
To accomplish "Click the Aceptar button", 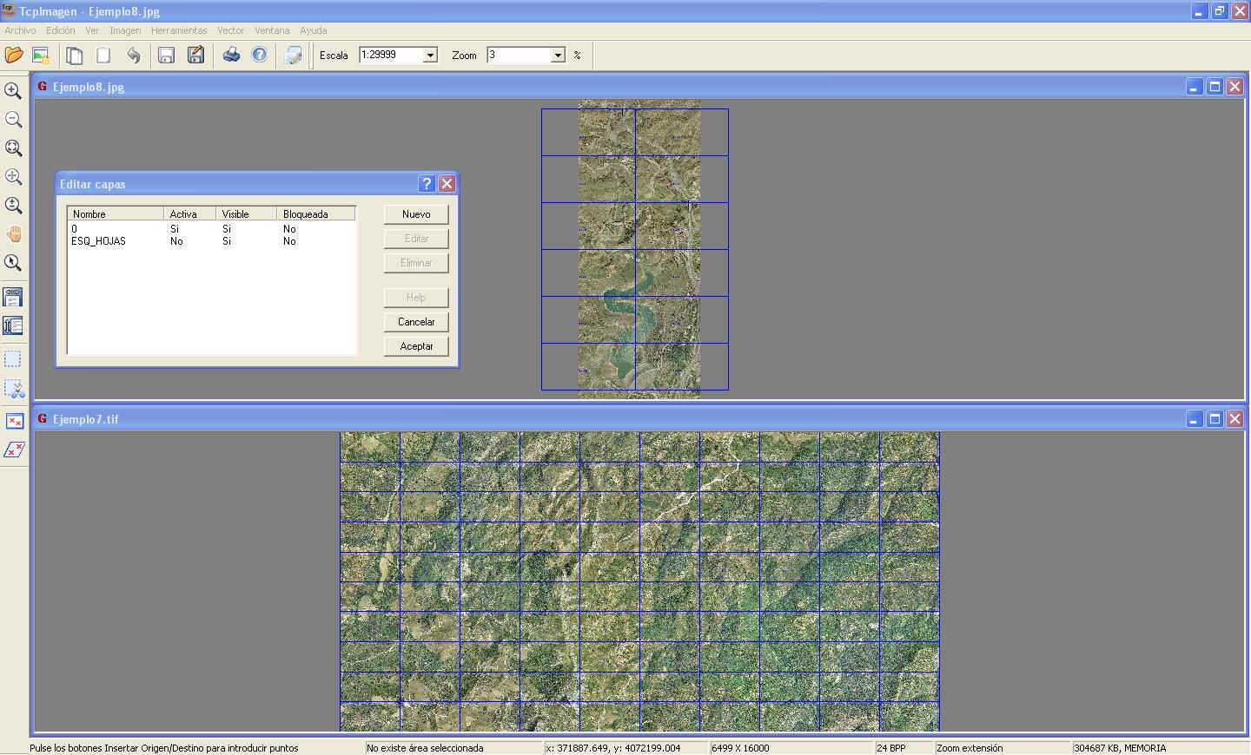I will 416,346.
